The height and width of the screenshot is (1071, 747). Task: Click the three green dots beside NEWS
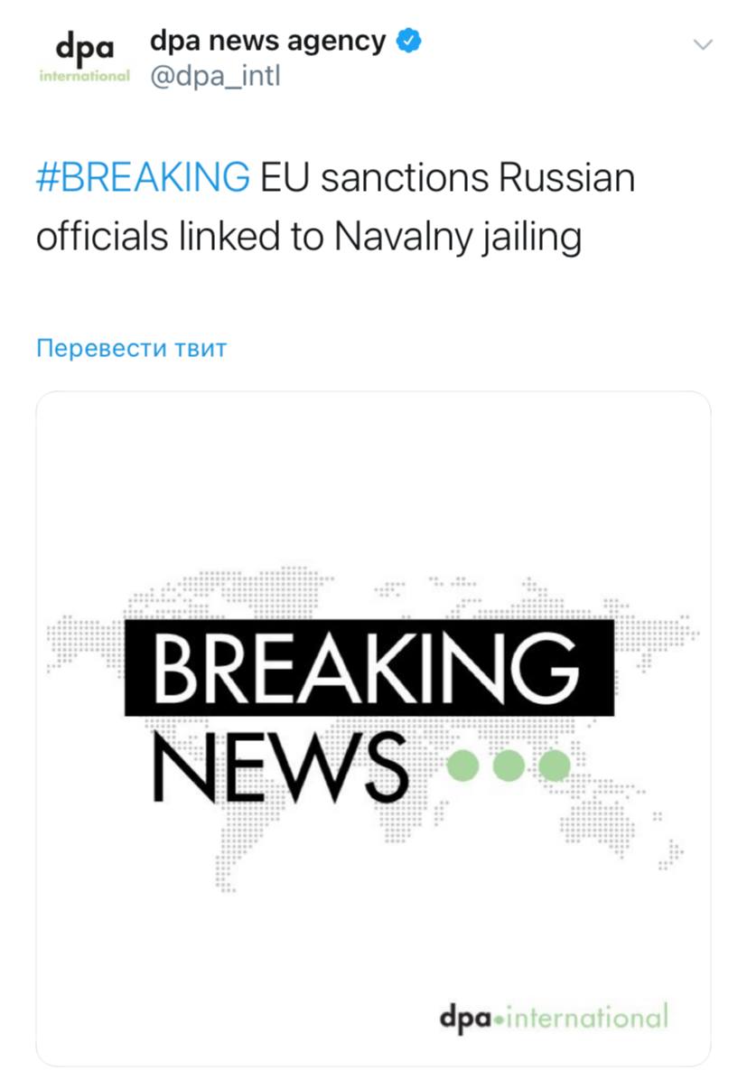509,765
